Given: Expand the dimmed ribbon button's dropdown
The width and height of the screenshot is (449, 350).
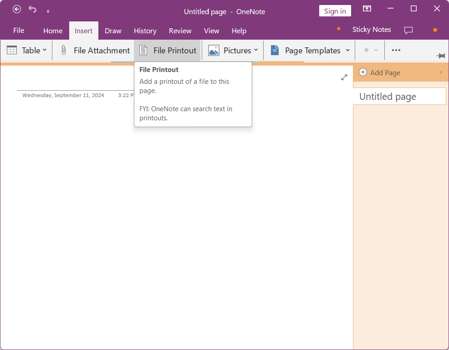Looking at the screenshot, I should [376, 50].
